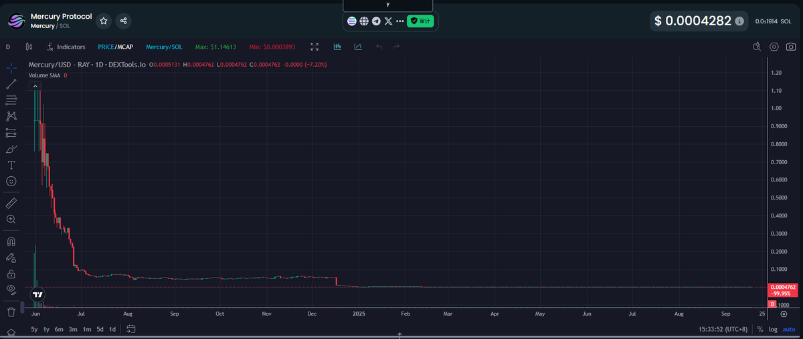Open time axis settings gear icon
803x339 pixels.
point(784,313)
